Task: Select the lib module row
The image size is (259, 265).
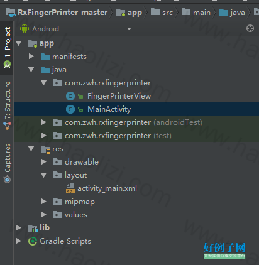Action: coord(136,228)
